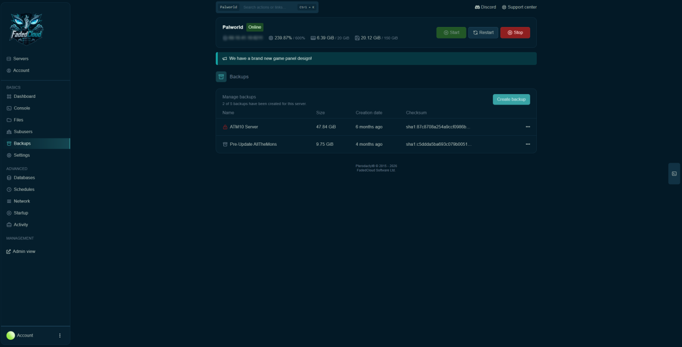Viewport: 682px width, 347px height.
Task: Go to Schedules
Action: [x=35, y=189]
